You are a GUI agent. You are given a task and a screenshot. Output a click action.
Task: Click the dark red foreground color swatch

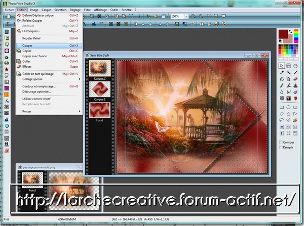(283, 34)
